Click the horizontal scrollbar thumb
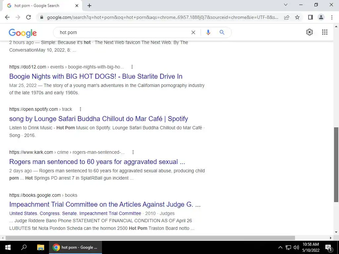This screenshot has width=339, height=254. pyautogui.click(x=150, y=238)
